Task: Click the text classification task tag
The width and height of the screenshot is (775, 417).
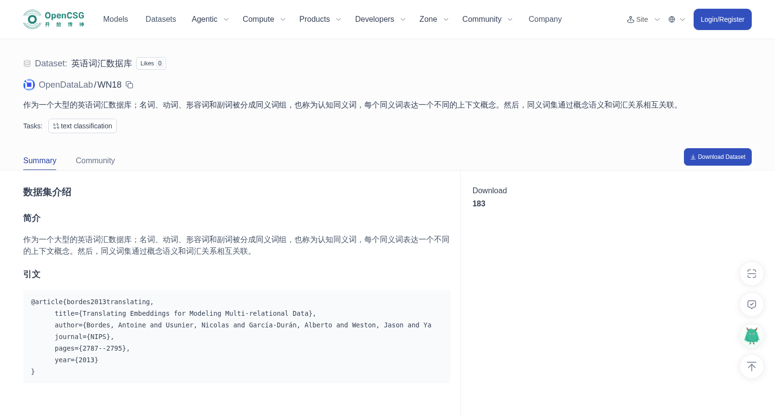Action: [82, 126]
